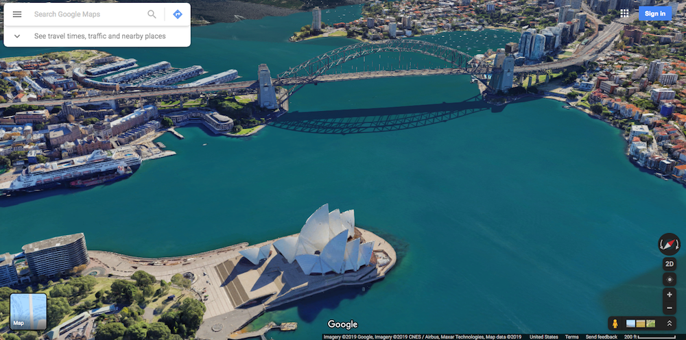Viewport: 686px width, 340px height.
Task: Click the search magnifier icon
Action: [152, 14]
